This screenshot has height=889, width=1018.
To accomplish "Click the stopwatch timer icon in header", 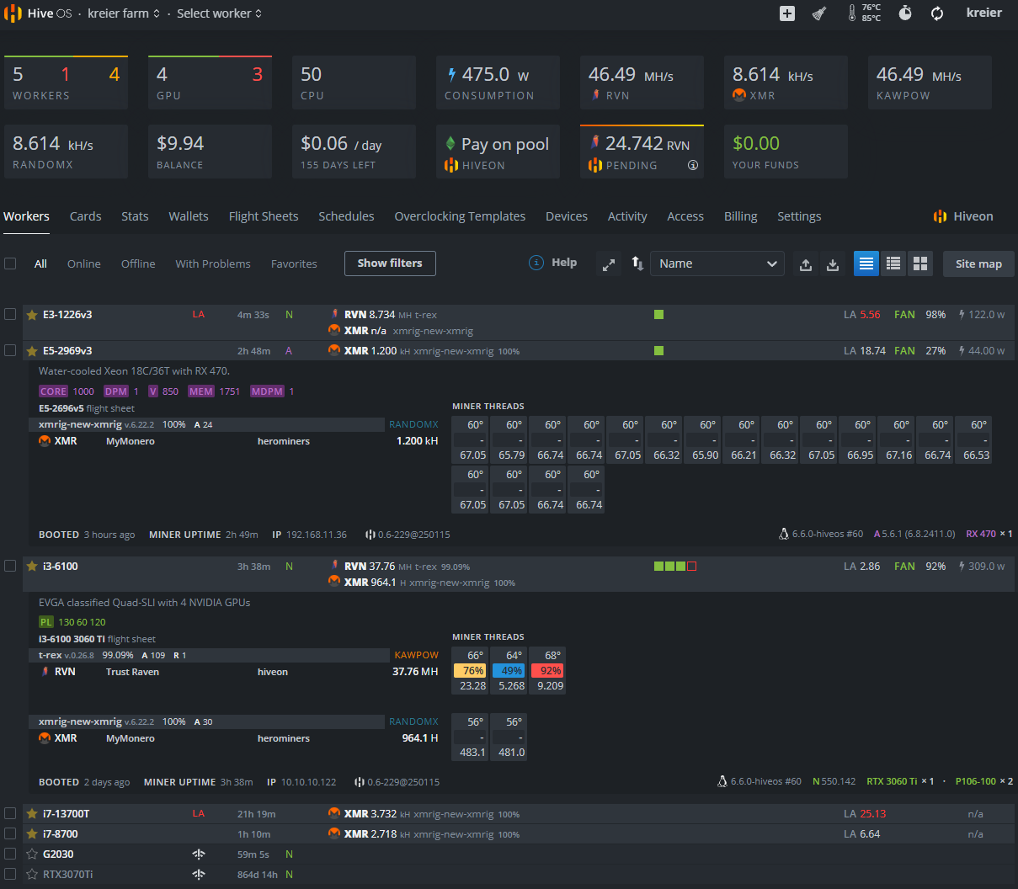I will (905, 13).
